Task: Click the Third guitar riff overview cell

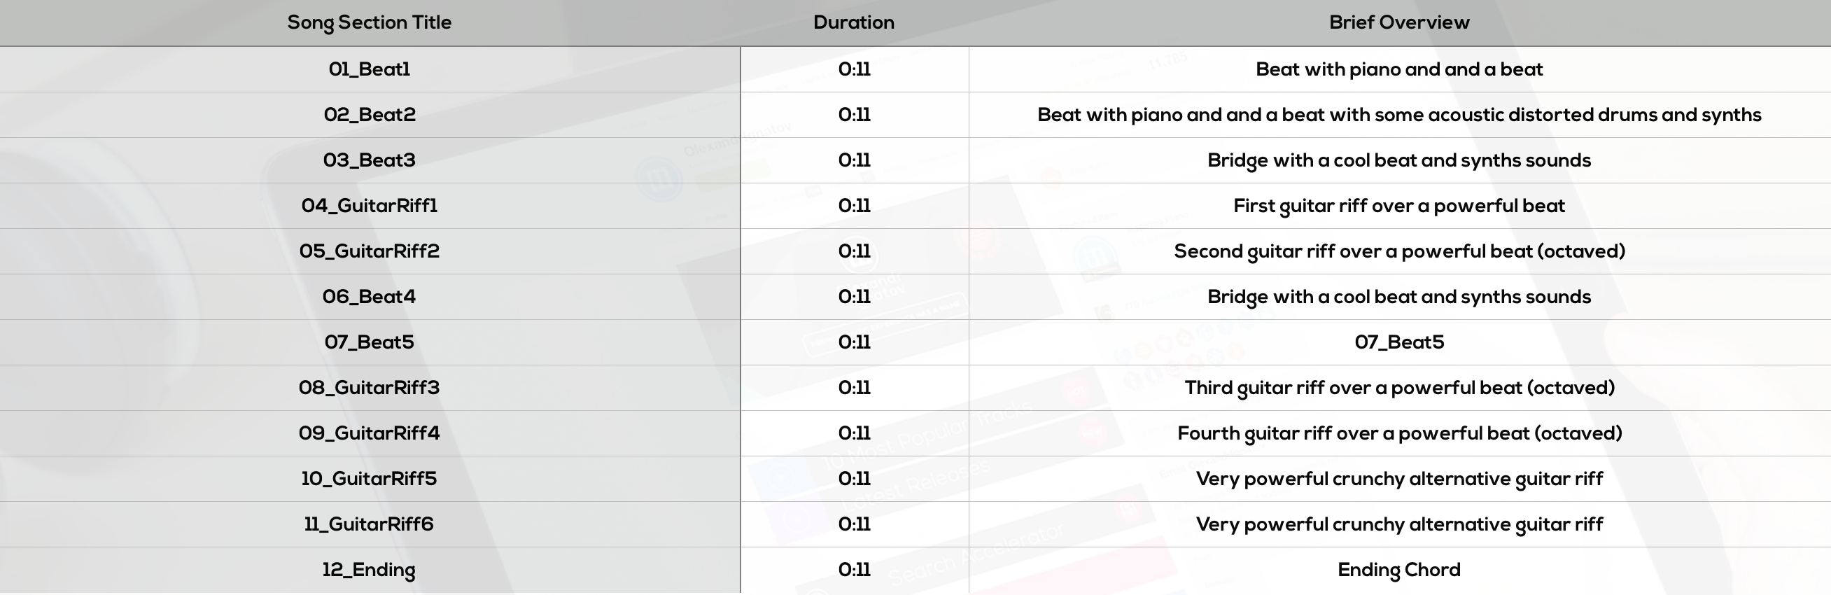Action: pyautogui.click(x=1399, y=388)
